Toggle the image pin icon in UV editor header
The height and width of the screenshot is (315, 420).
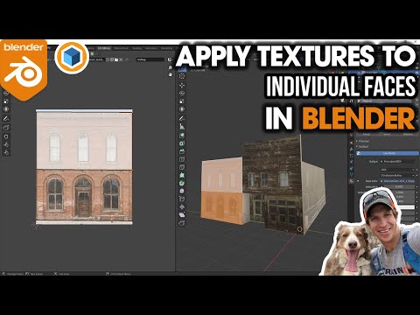tap(127, 59)
